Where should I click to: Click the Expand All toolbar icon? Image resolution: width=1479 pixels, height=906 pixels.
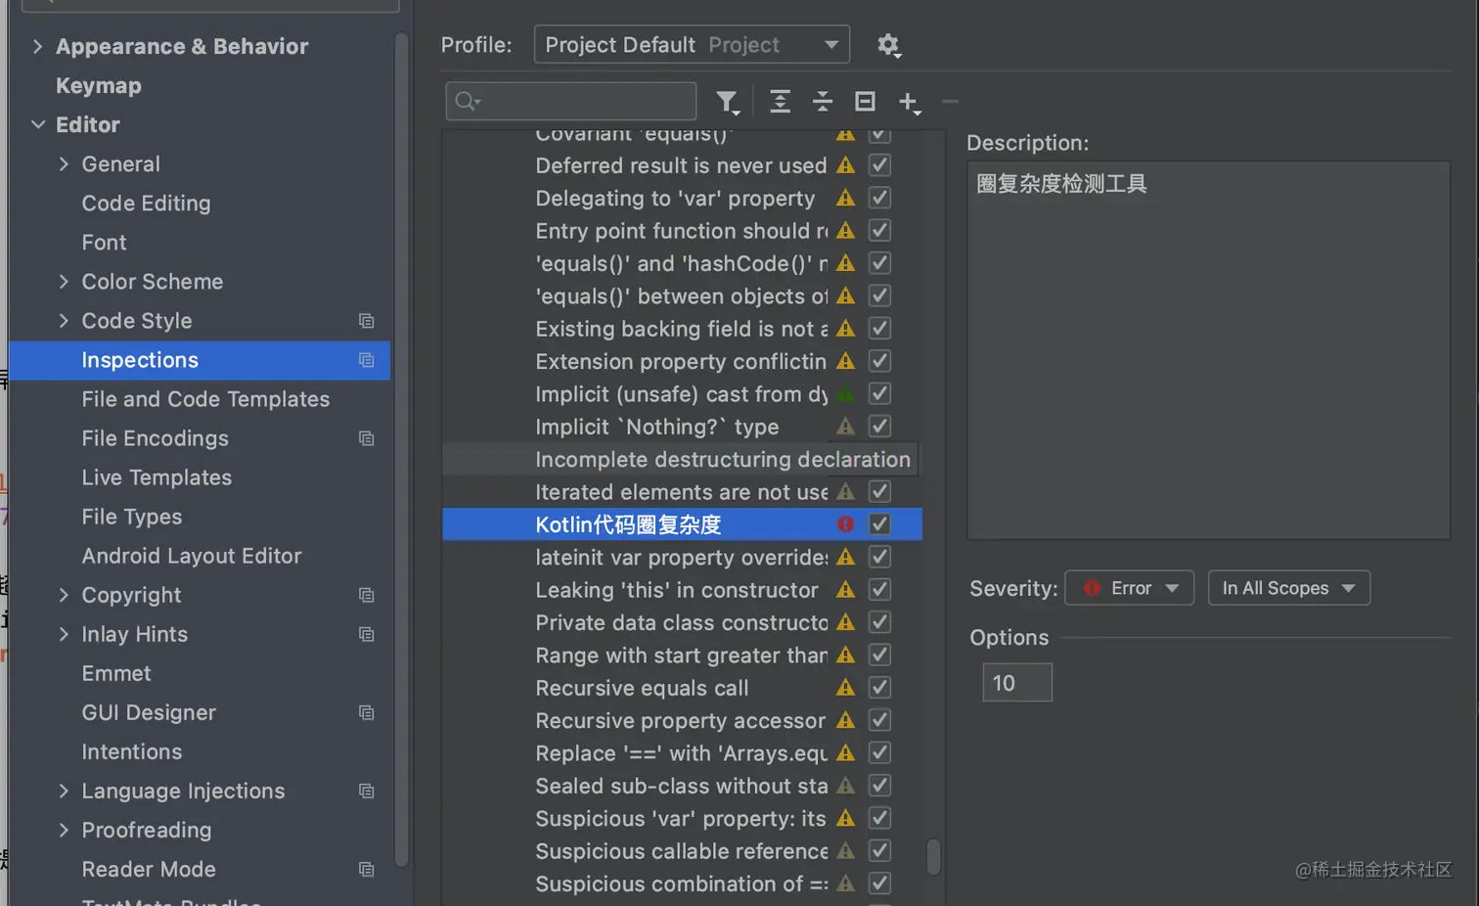[x=780, y=102]
